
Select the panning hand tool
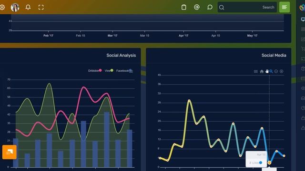tap(267, 71)
